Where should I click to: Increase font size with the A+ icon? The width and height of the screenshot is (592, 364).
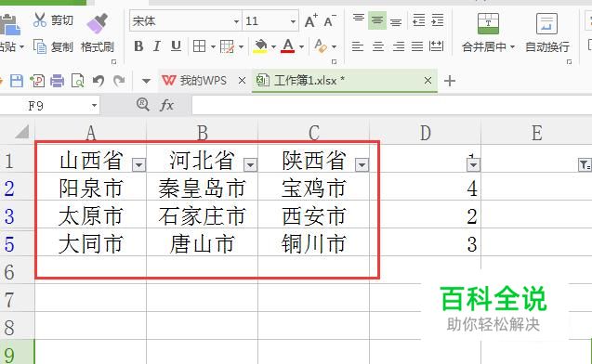tap(311, 20)
